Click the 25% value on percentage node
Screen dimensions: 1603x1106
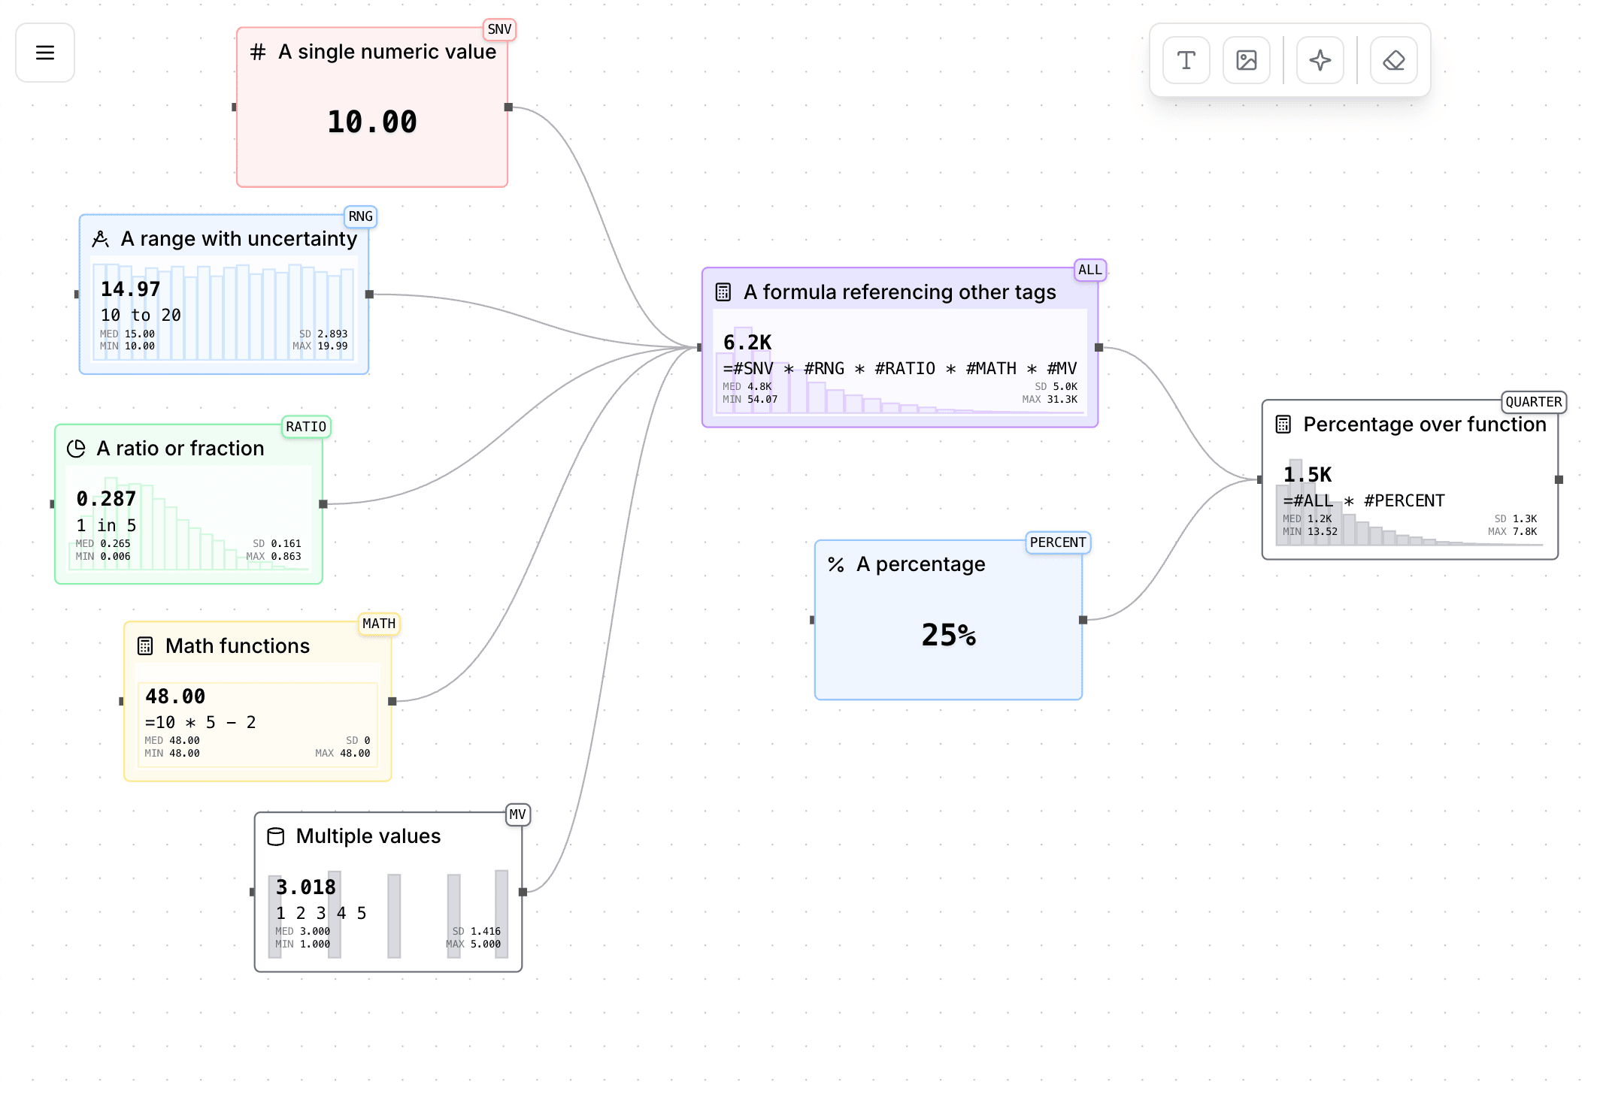[948, 635]
